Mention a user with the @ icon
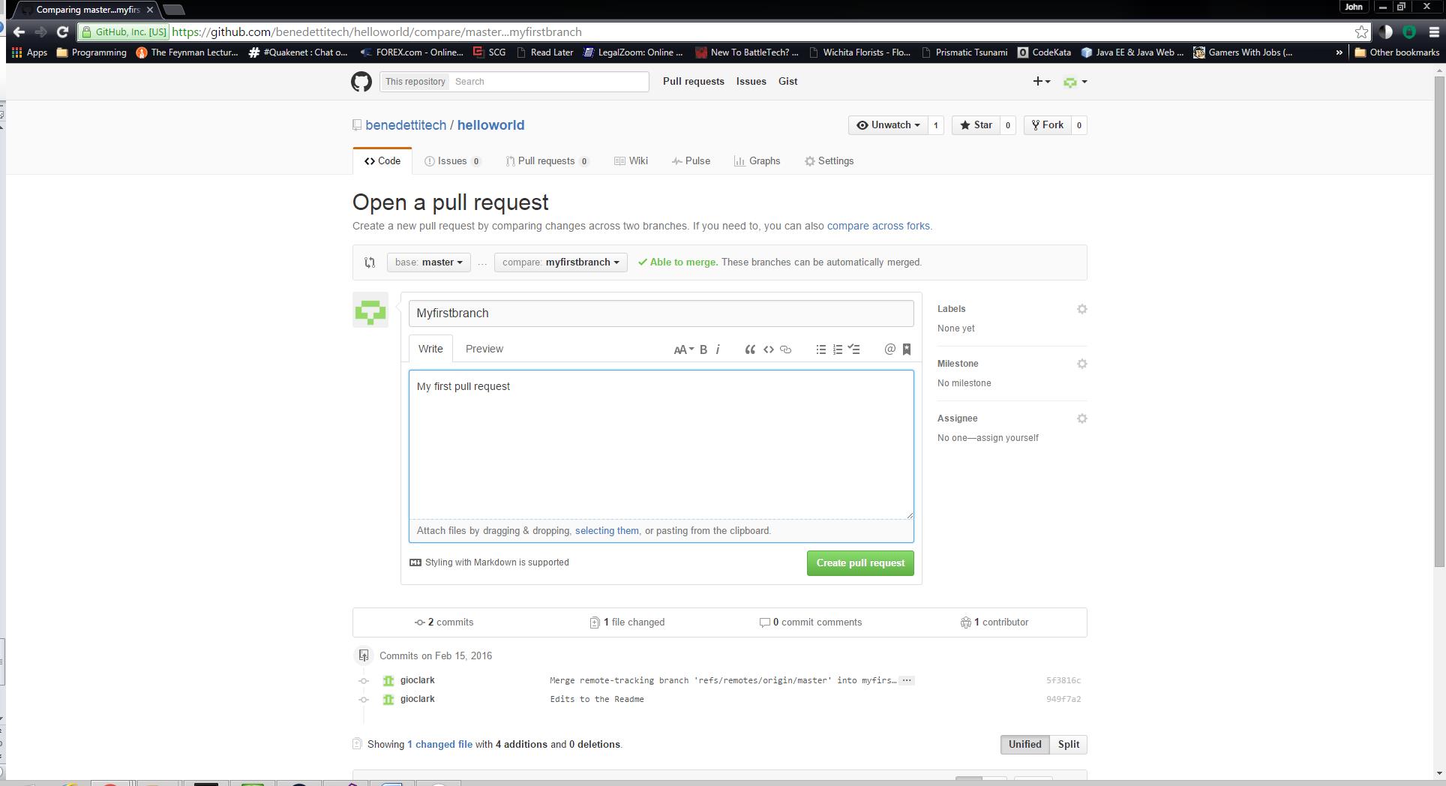This screenshot has height=786, width=1446. (890, 349)
